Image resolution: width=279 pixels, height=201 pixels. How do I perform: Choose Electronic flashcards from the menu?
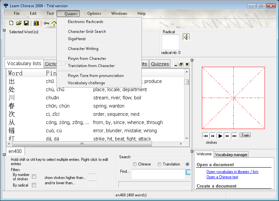[x=99, y=22]
